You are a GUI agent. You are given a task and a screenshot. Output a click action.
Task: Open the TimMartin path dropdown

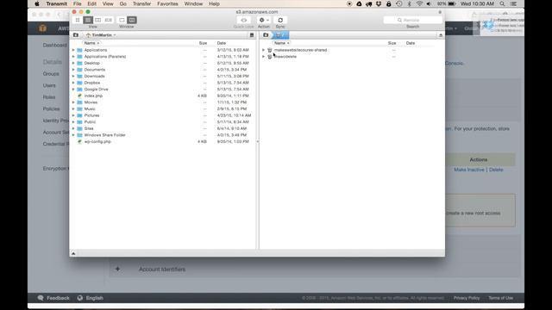101,35
